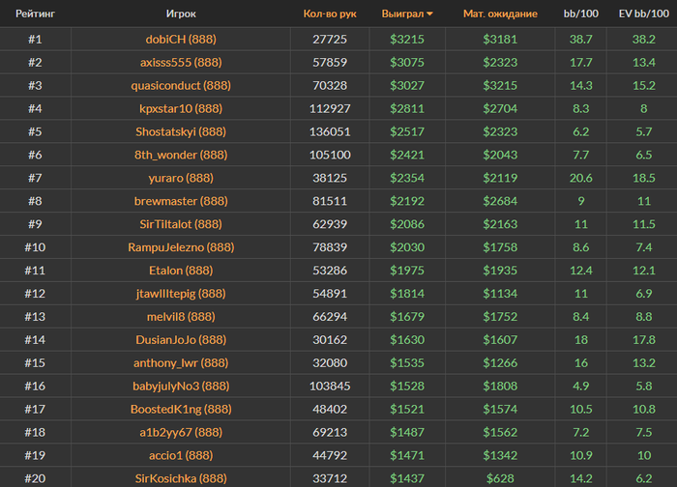Image resolution: width=677 pixels, height=487 pixels.
Task: Click the EV bb/100 column header
Action: pos(644,14)
